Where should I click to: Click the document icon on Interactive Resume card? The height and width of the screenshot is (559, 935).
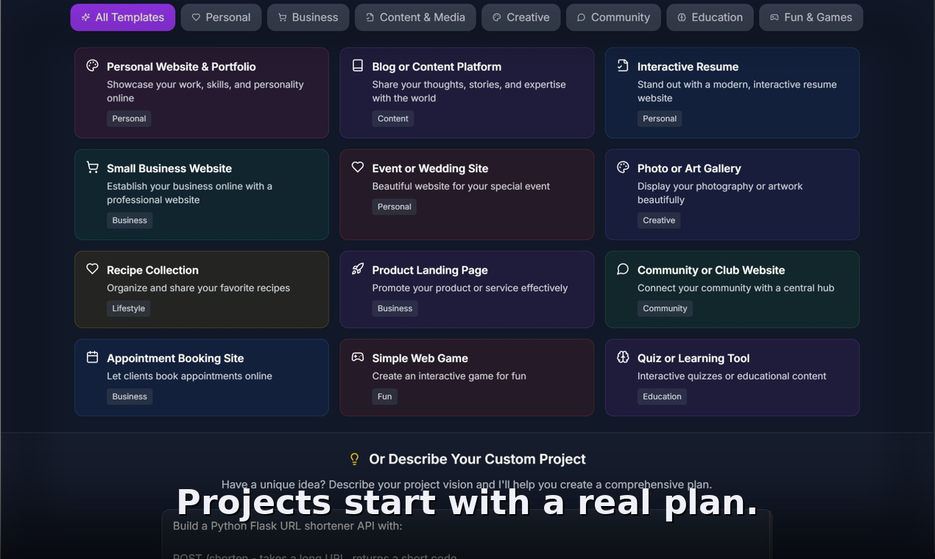[623, 65]
